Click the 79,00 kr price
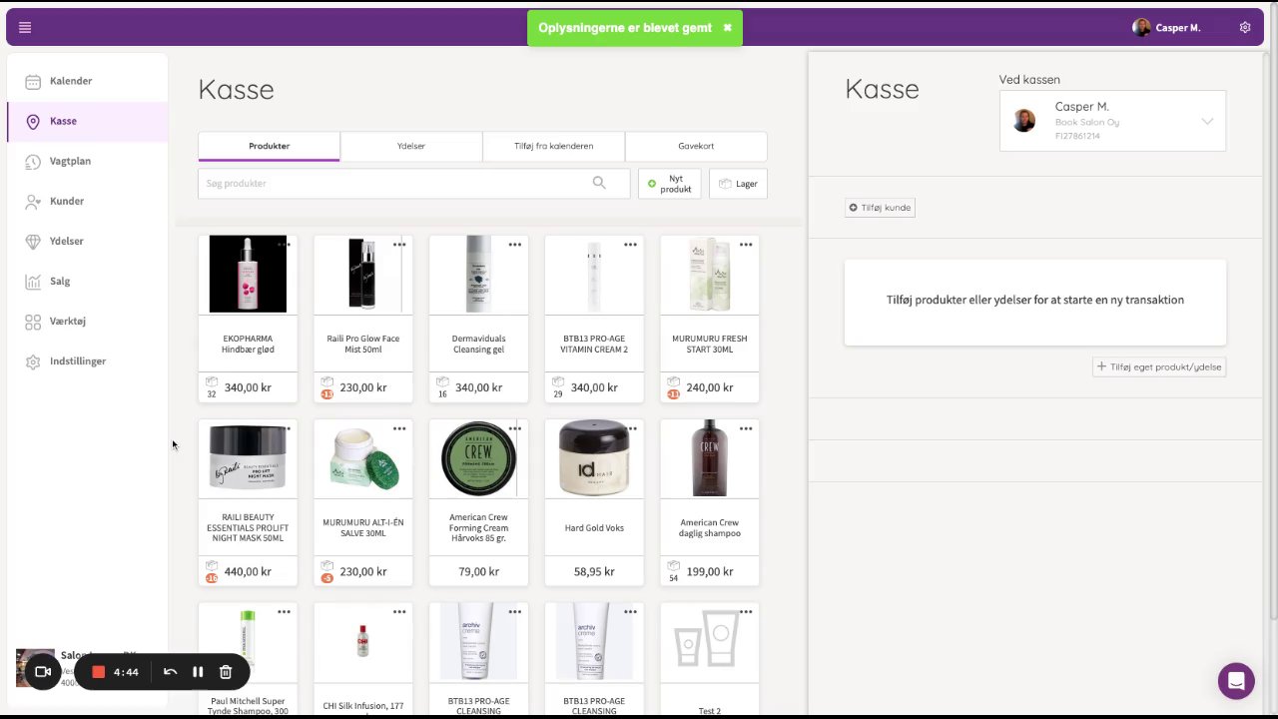 (479, 571)
